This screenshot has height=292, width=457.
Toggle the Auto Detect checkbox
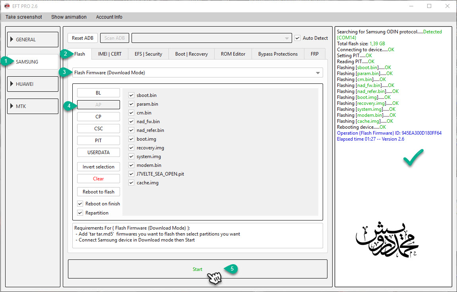297,38
